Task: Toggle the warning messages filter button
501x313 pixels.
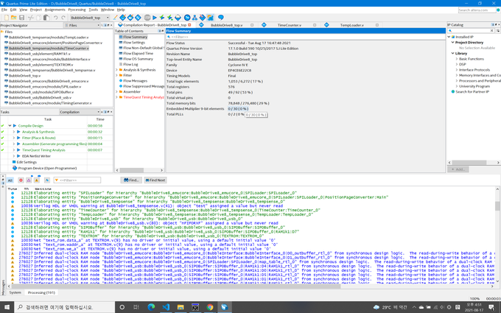Action: [x=37, y=180]
